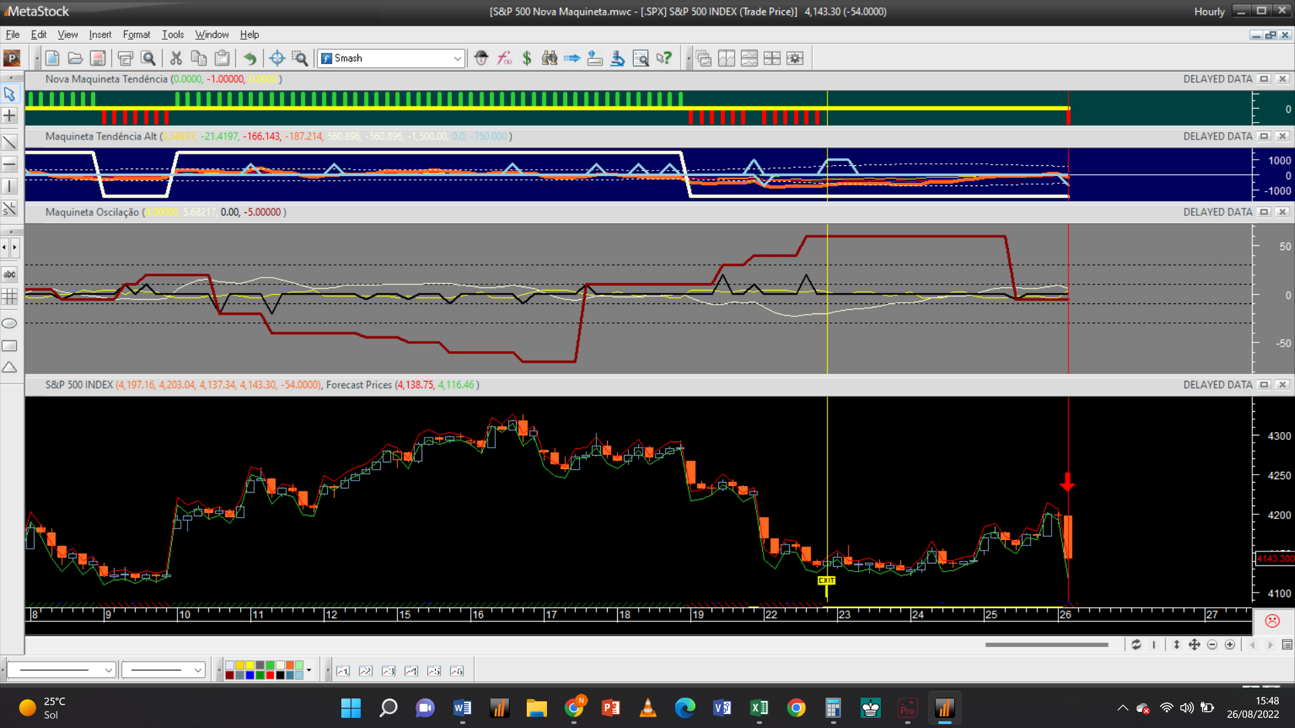Pick the yellow color swatch

click(x=250, y=665)
